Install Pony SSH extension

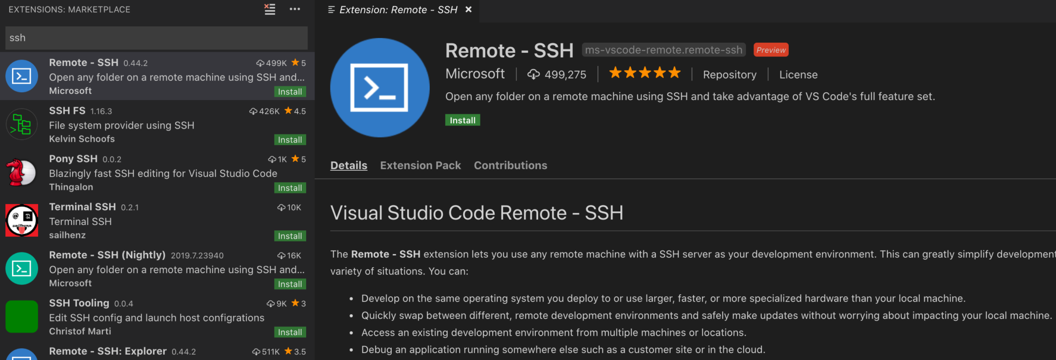pos(290,188)
